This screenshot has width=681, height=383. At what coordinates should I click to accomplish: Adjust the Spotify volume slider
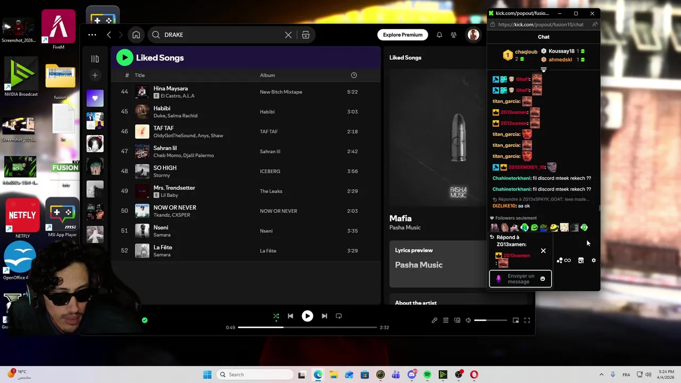(490, 320)
